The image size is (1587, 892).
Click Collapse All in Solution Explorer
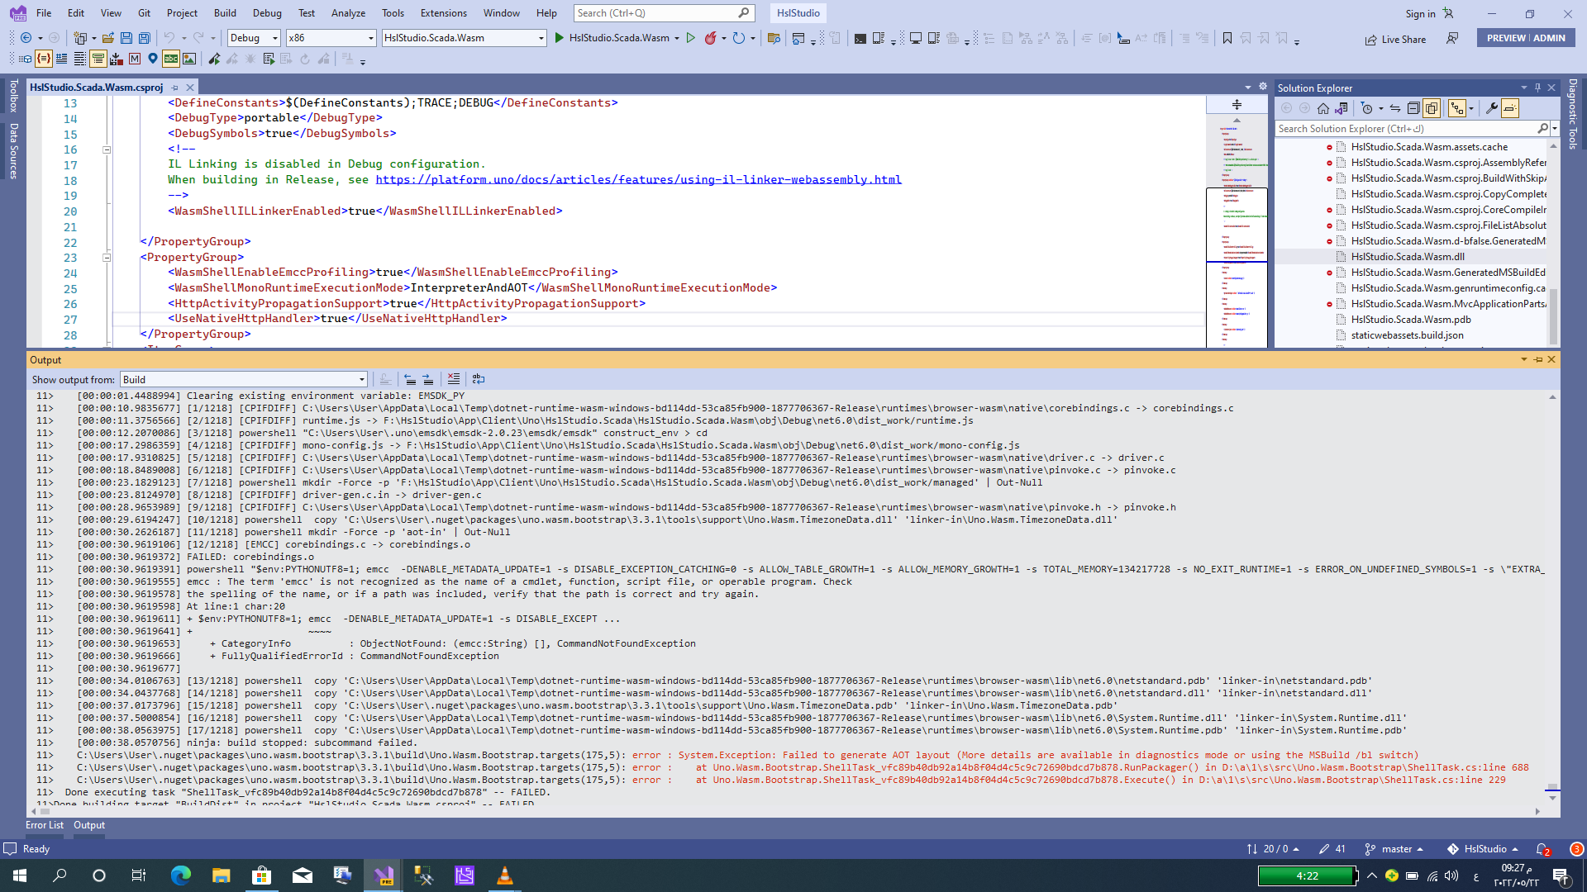tap(1413, 108)
